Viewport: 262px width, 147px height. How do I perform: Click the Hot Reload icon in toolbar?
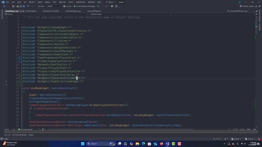click(x=106, y=6)
